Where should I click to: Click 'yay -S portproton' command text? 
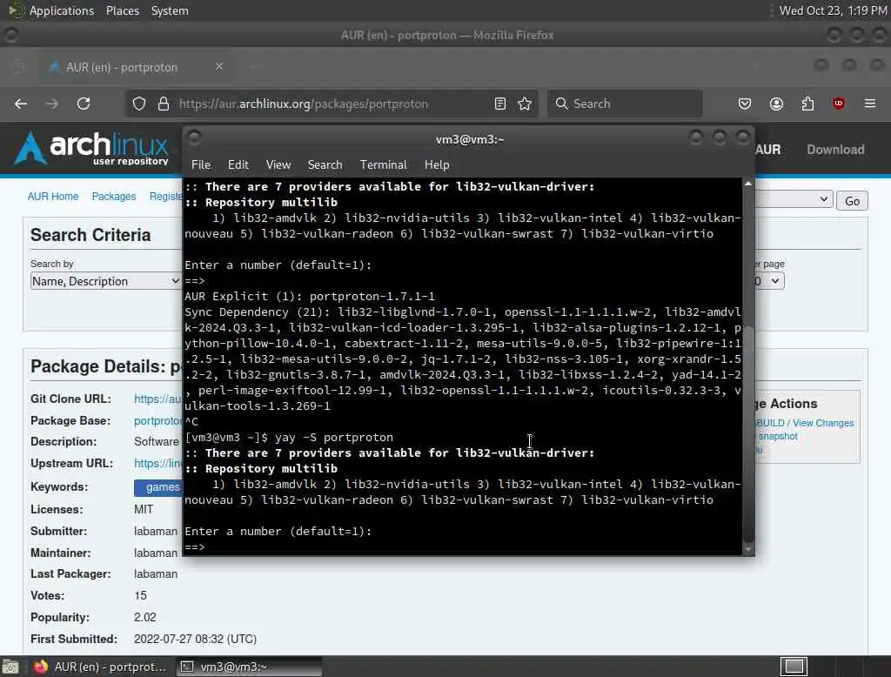[334, 437]
